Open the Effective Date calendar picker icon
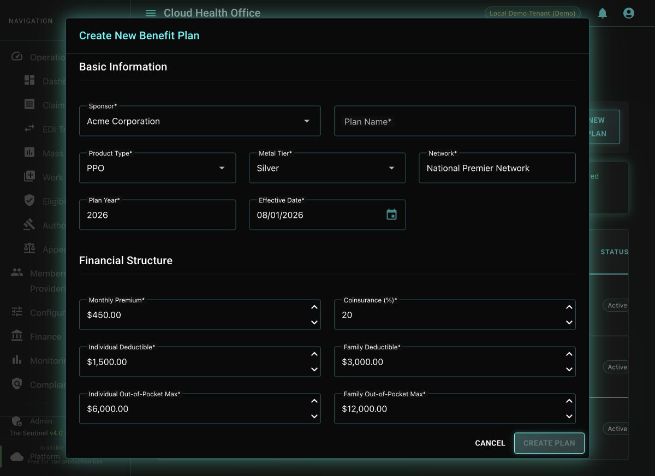655x476 pixels. (391, 215)
